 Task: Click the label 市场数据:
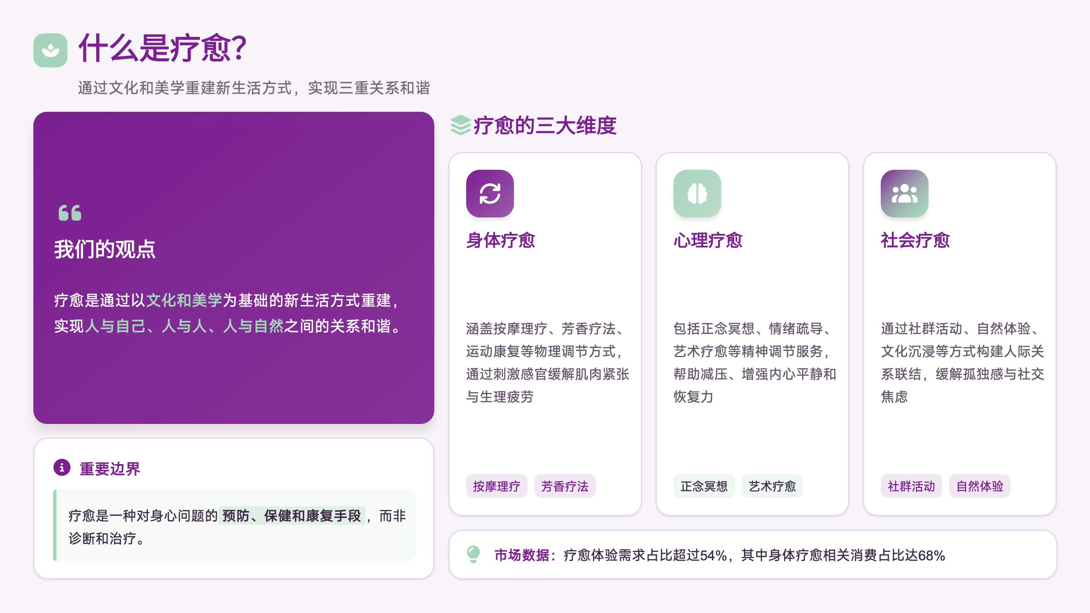[x=525, y=555]
